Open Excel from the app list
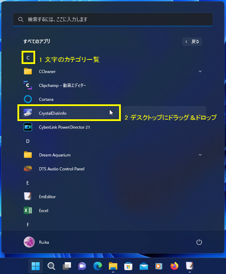Screen dimensions: 226x274 (x=43, y=210)
